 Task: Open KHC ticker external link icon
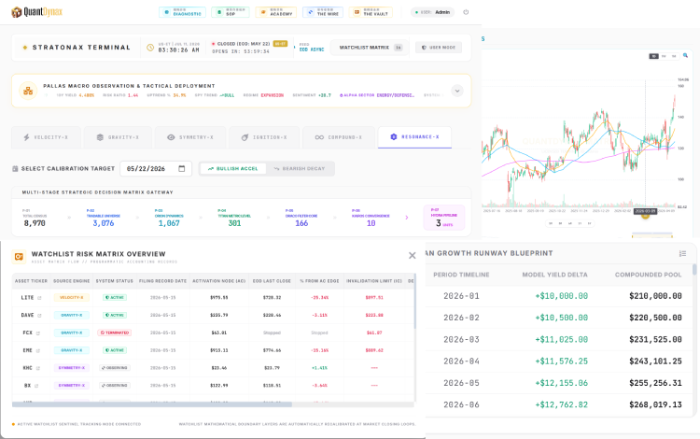click(x=38, y=368)
